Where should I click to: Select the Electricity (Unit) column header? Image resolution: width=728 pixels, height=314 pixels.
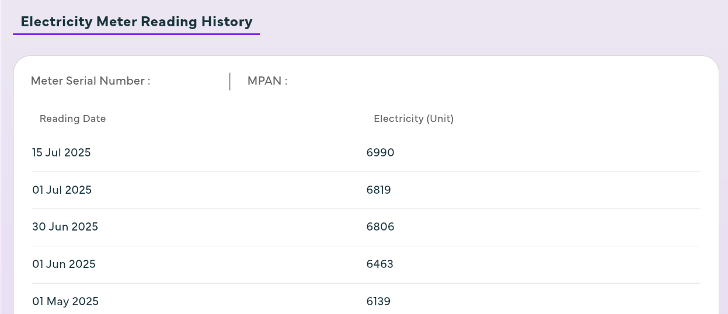413,118
